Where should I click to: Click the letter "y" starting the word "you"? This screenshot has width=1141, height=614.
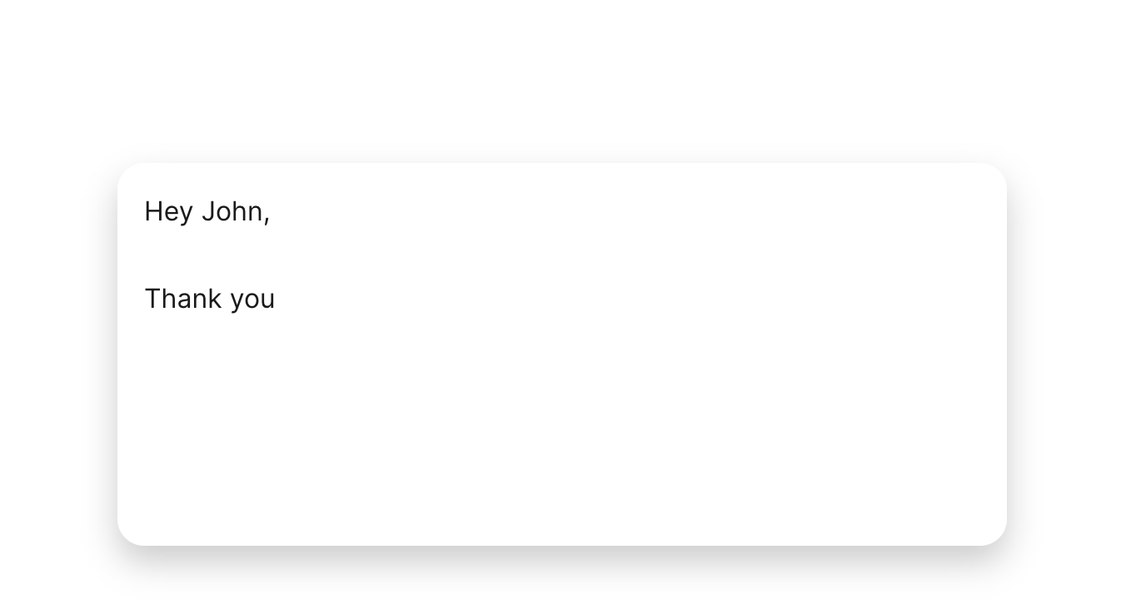tap(237, 302)
